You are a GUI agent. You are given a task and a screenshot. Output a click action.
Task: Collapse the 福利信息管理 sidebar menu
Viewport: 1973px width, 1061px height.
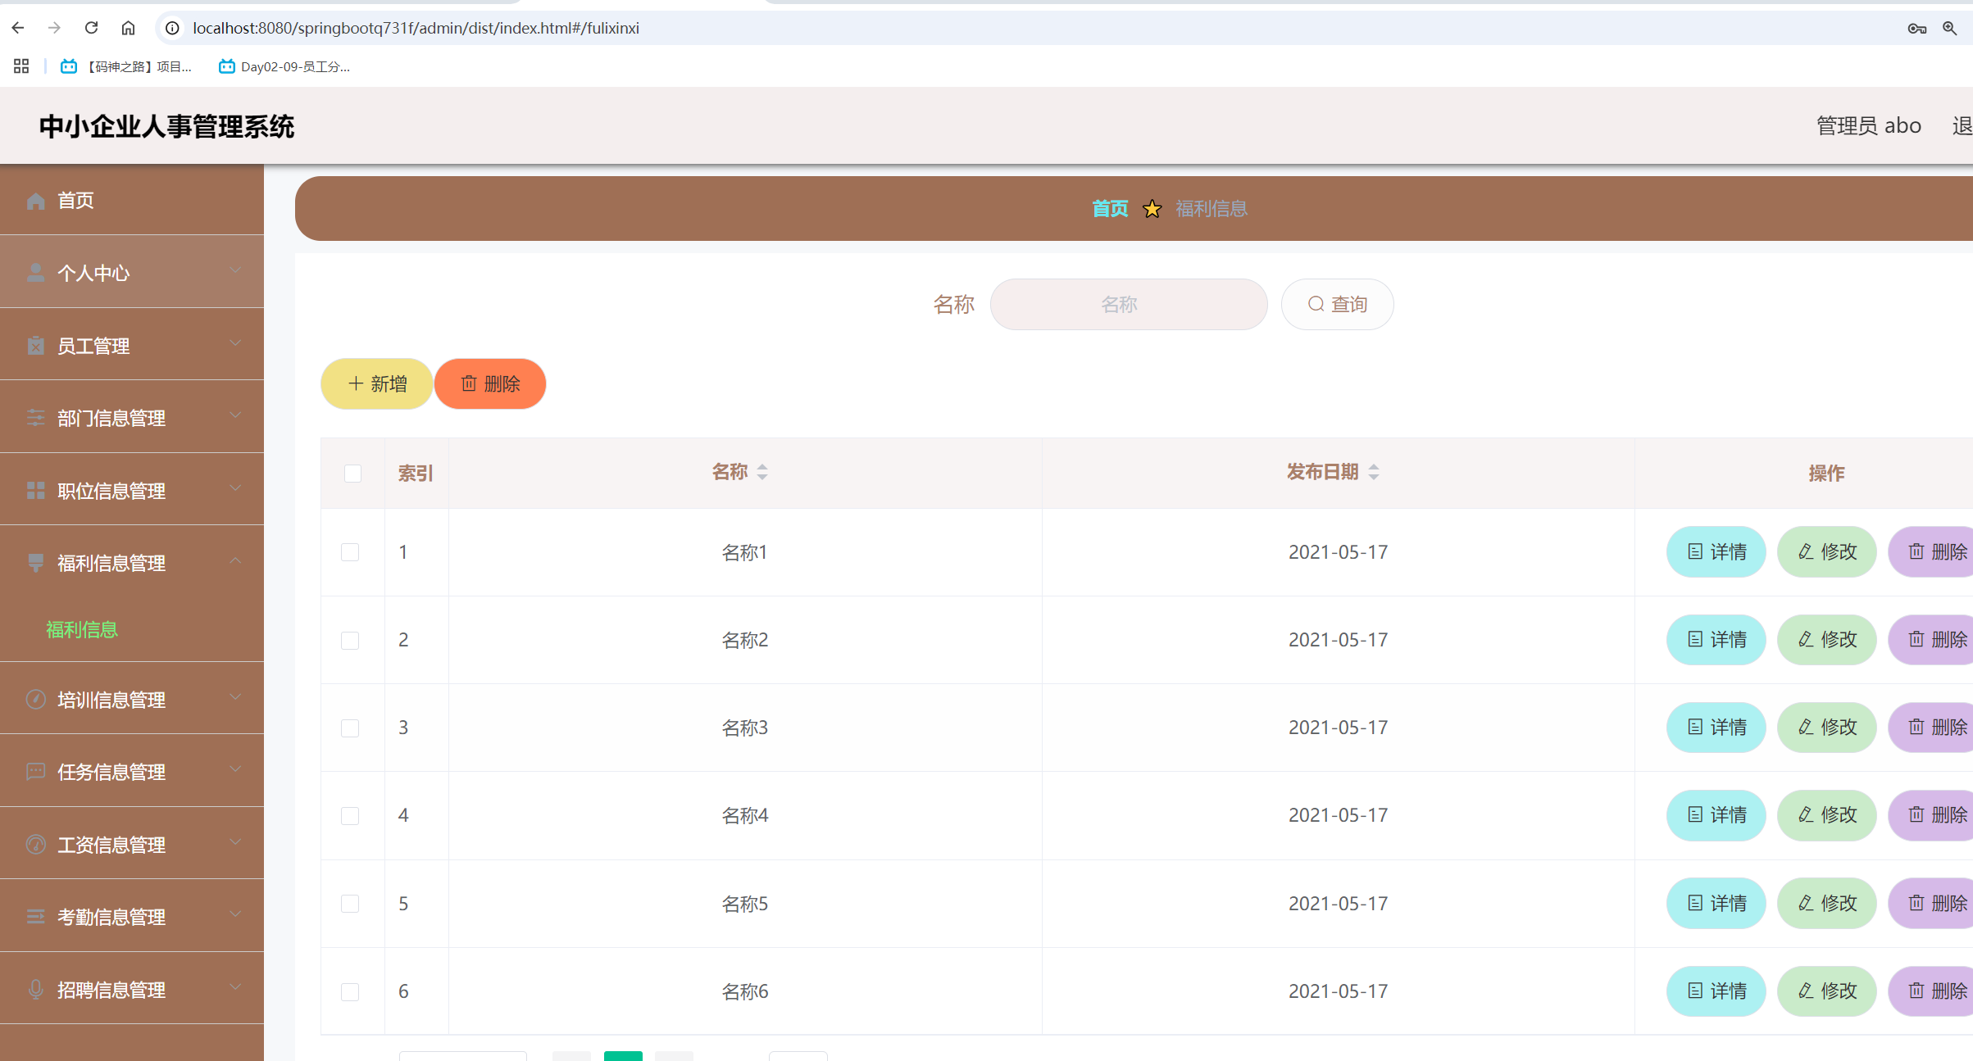pos(131,563)
